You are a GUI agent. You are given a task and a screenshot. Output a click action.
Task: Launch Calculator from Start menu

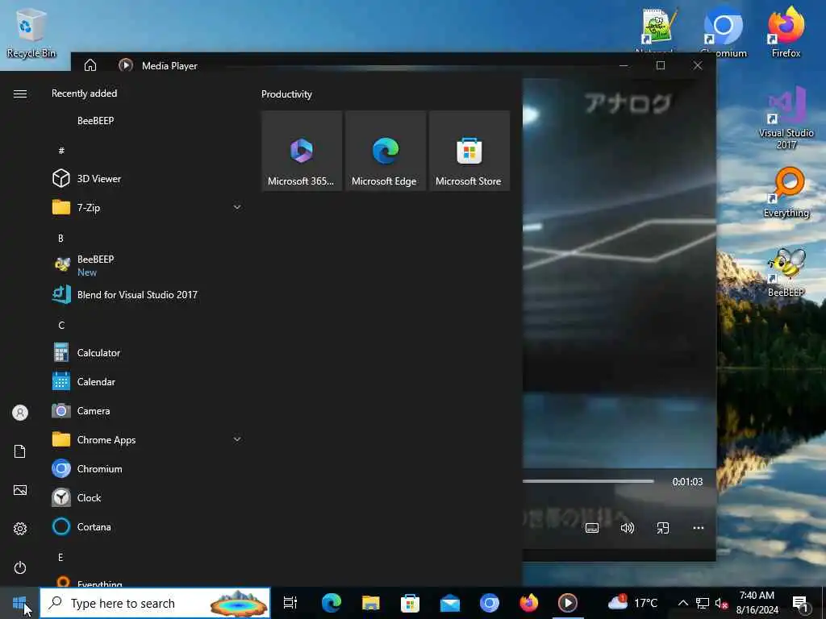pyautogui.click(x=148, y=353)
